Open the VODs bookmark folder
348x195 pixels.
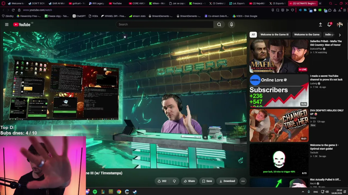tap(93, 16)
